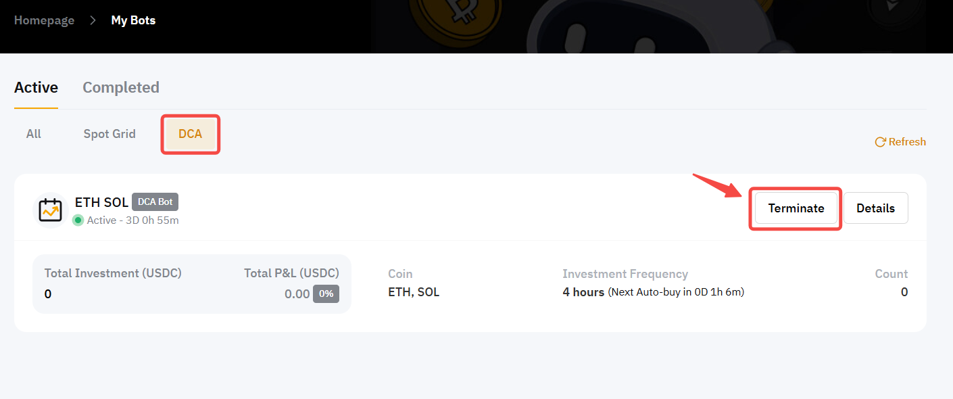This screenshot has width=953, height=399.
Task: Terminate the ETH SOL bot
Action: [796, 208]
